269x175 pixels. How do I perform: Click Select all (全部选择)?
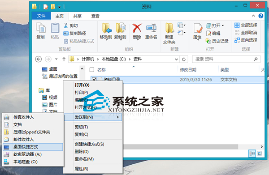(246, 26)
